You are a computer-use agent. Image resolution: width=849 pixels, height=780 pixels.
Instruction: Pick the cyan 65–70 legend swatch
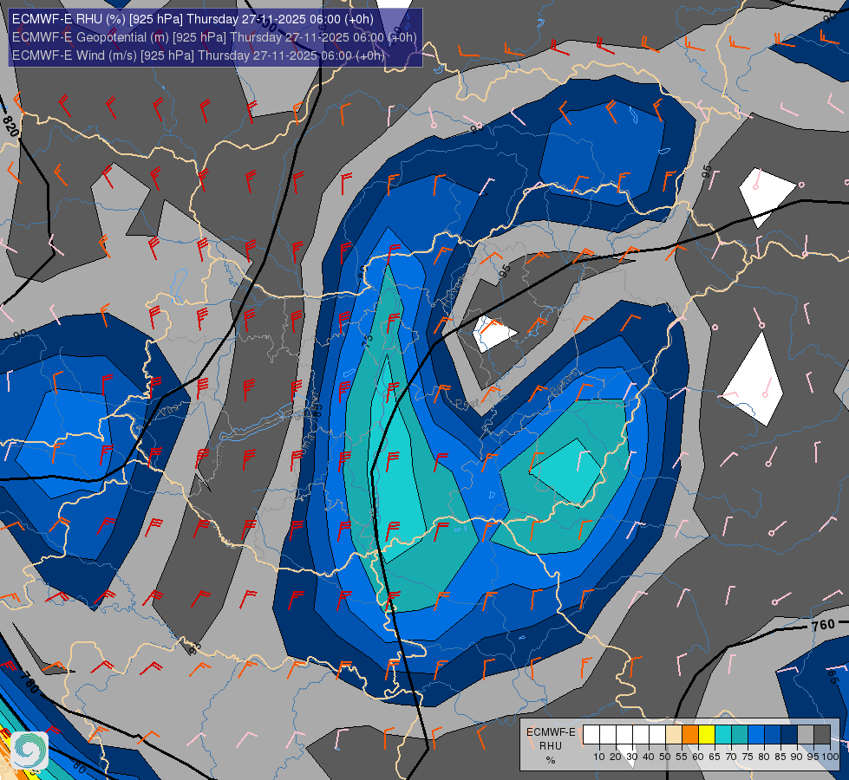click(x=723, y=735)
